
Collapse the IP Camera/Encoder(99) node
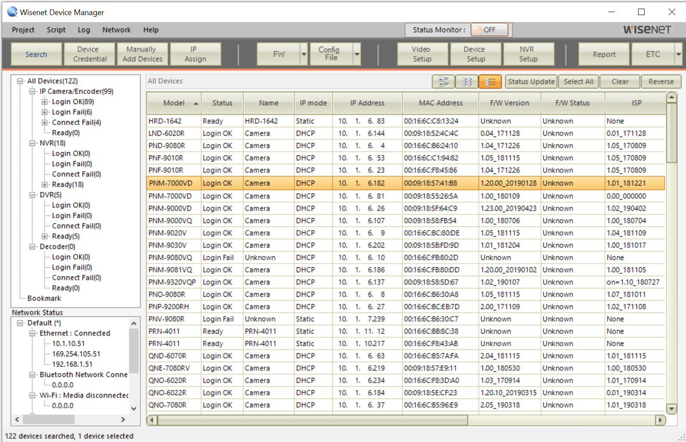pos(32,91)
